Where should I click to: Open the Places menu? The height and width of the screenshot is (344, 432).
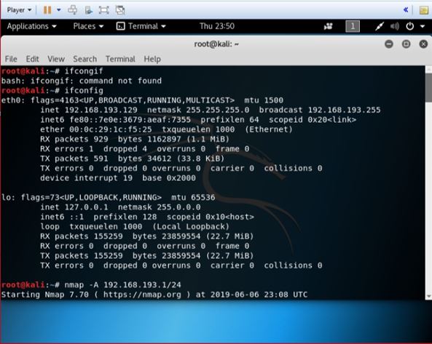pos(88,26)
